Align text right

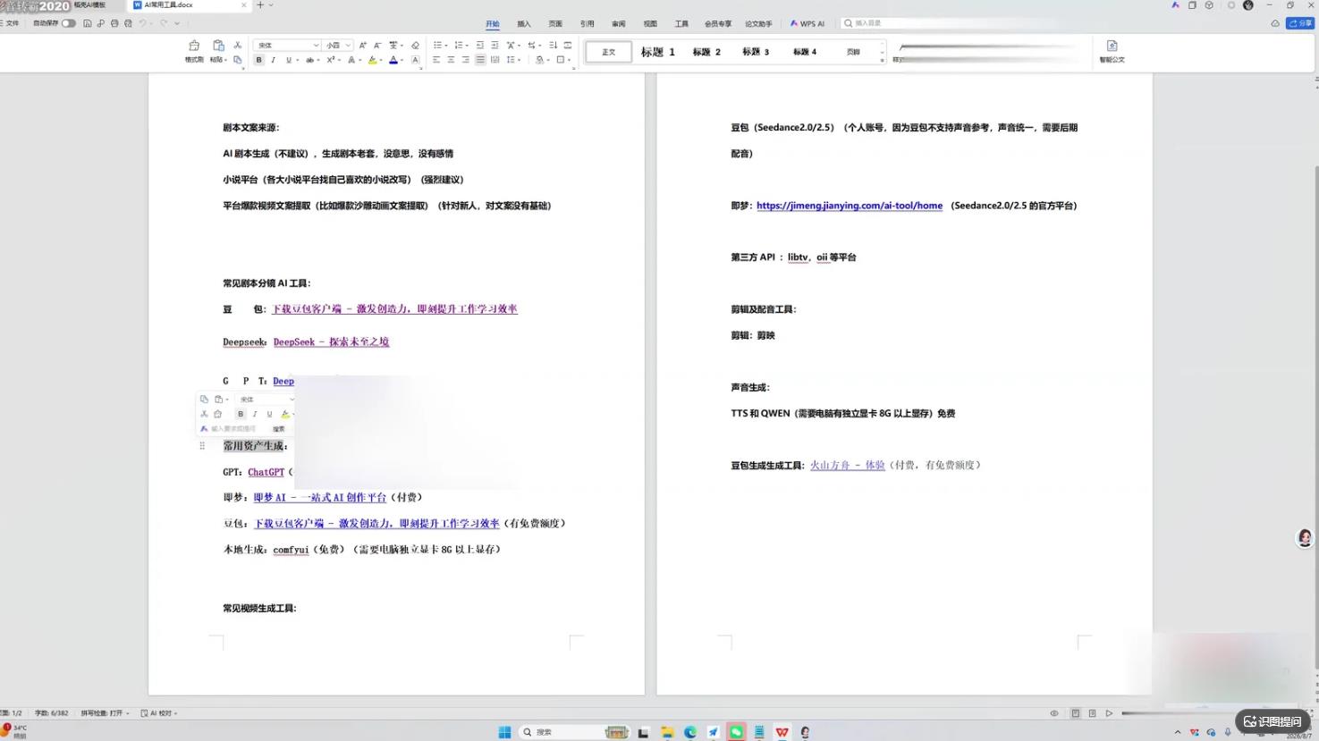point(465,60)
